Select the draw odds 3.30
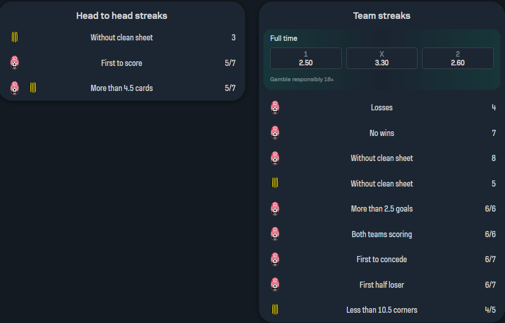The width and height of the screenshot is (505, 323). pyautogui.click(x=382, y=58)
